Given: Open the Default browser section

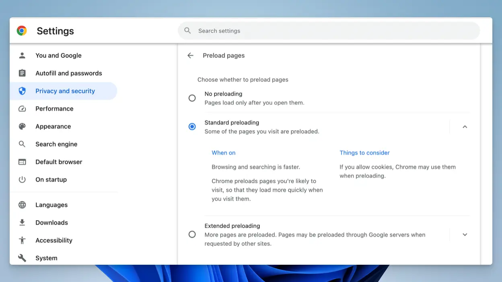Looking at the screenshot, I should pyautogui.click(x=58, y=161).
